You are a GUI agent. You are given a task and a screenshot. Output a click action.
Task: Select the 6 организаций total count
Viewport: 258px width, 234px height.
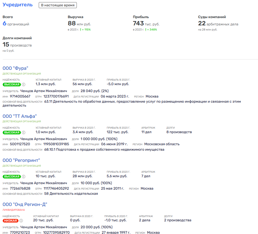[16, 24]
